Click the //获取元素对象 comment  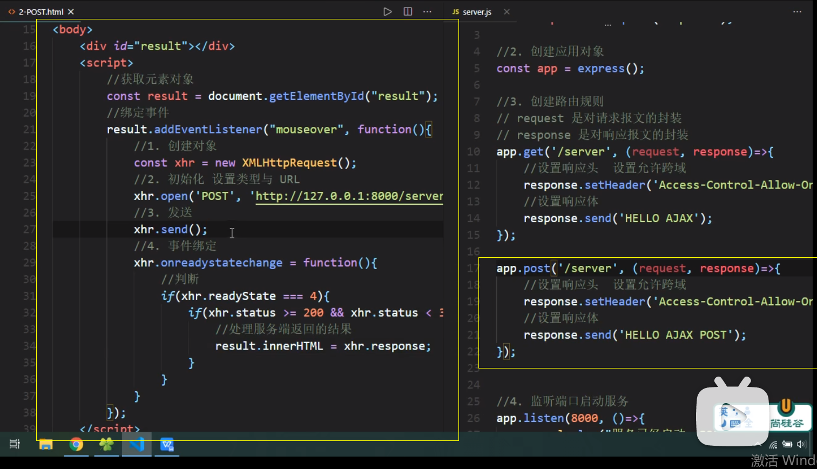[150, 79]
